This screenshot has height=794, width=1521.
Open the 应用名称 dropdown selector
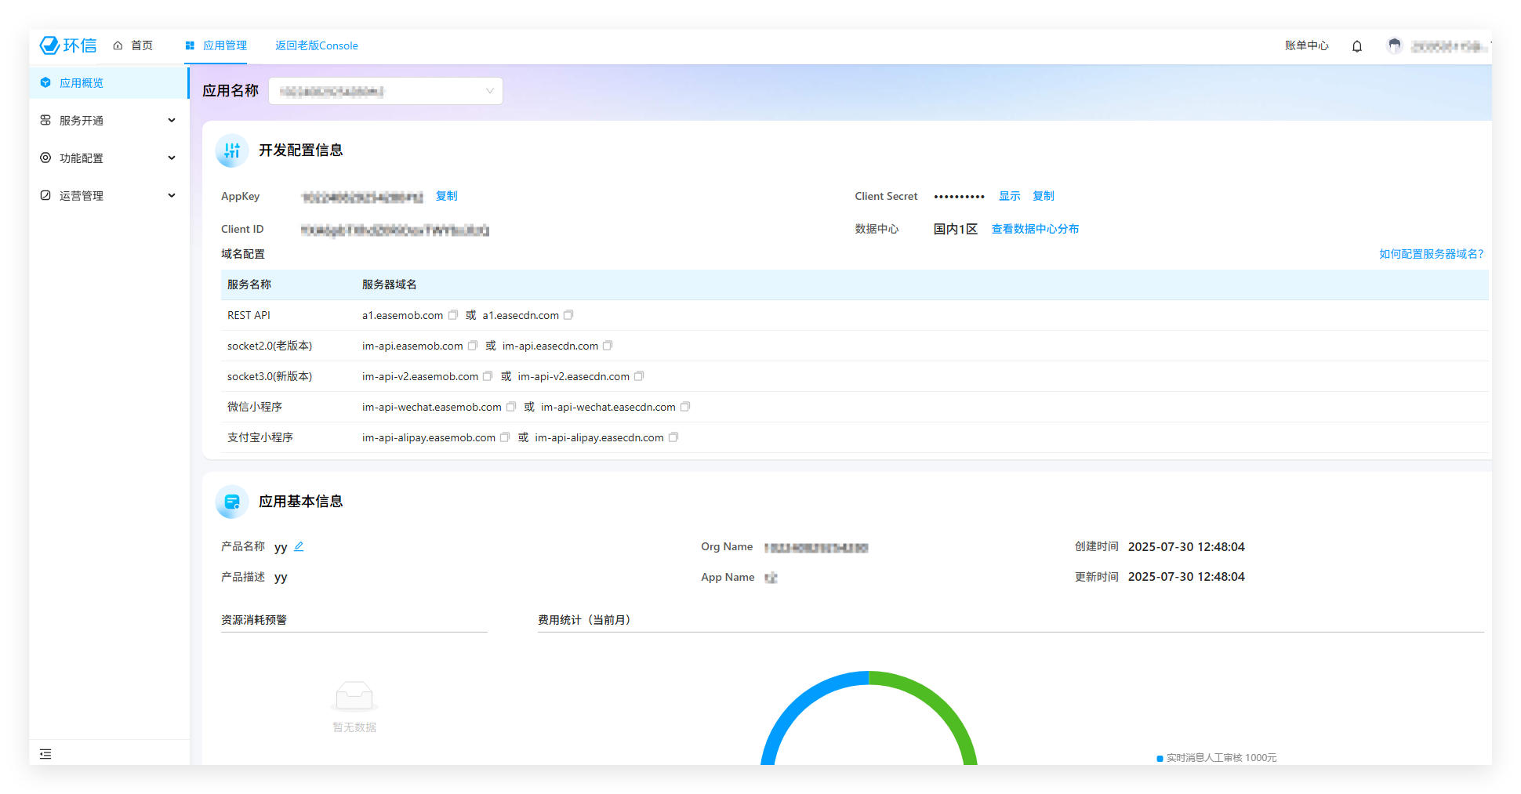(x=386, y=91)
